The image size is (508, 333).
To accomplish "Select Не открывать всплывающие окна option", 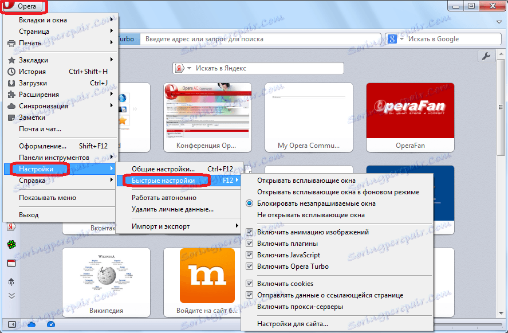I will pos(337,215).
